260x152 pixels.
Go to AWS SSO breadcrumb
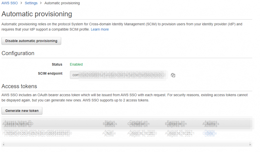10,3
